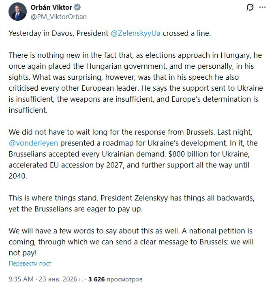Click 'Перевести пост' to translate the post
The width and height of the screenshot is (274, 292).
(x=30, y=264)
